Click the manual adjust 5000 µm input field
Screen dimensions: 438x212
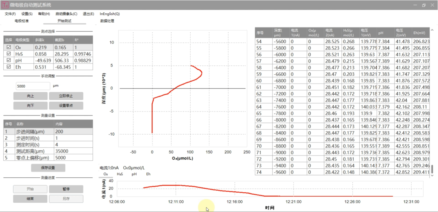point(33,86)
